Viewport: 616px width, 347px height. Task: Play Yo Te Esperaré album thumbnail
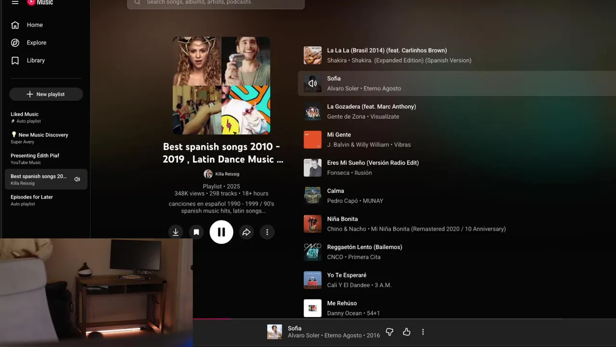(x=312, y=280)
